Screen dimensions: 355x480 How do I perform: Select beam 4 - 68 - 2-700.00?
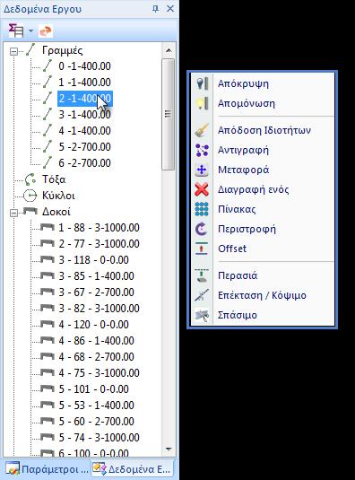(x=96, y=357)
